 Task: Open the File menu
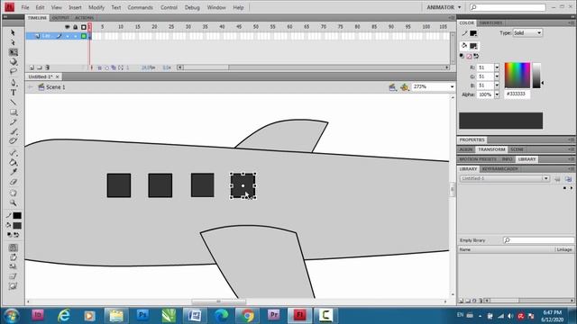(25, 7)
